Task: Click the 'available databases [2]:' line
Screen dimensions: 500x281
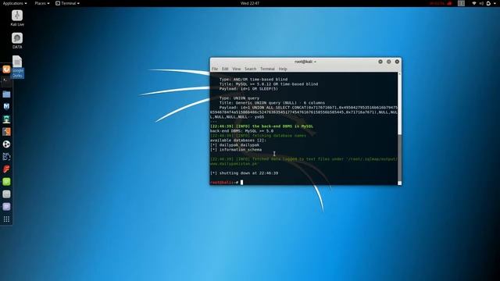Action: click(x=238, y=140)
